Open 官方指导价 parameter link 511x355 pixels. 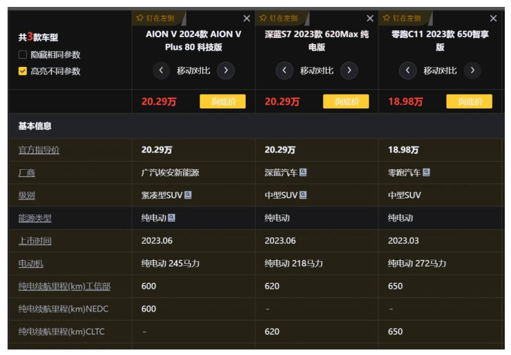pyautogui.click(x=39, y=150)
